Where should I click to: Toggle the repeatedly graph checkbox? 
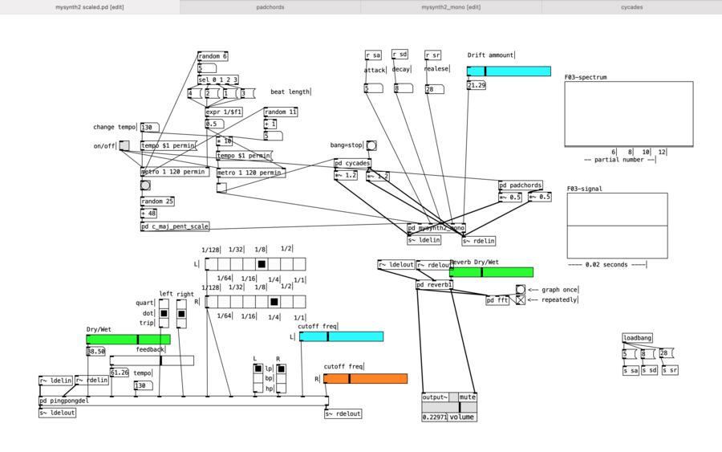coord(521,300)
